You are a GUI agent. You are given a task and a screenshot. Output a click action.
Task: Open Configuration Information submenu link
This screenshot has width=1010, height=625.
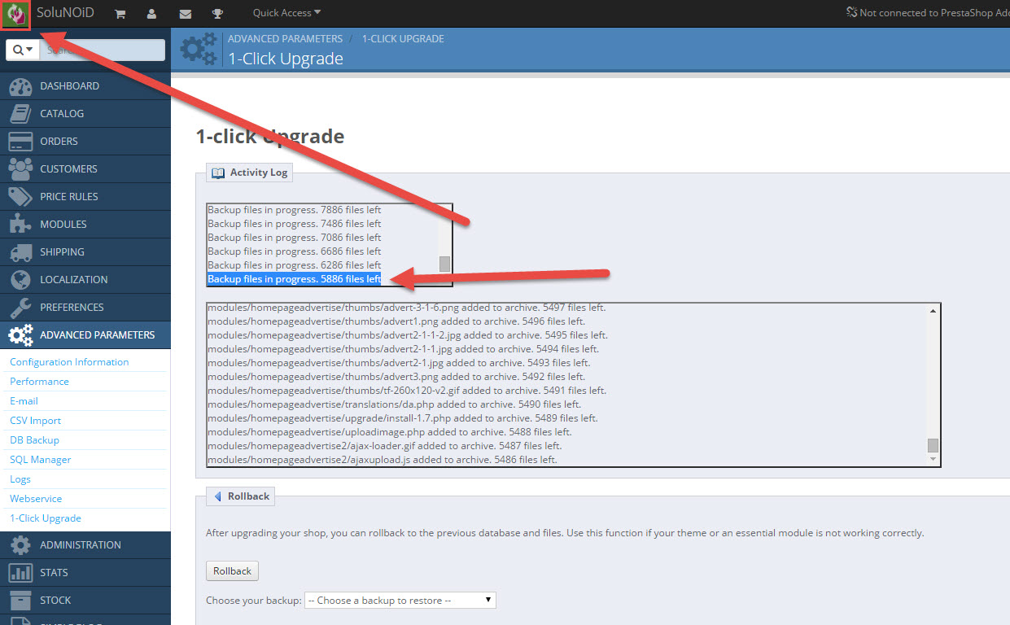coord(69,362)
